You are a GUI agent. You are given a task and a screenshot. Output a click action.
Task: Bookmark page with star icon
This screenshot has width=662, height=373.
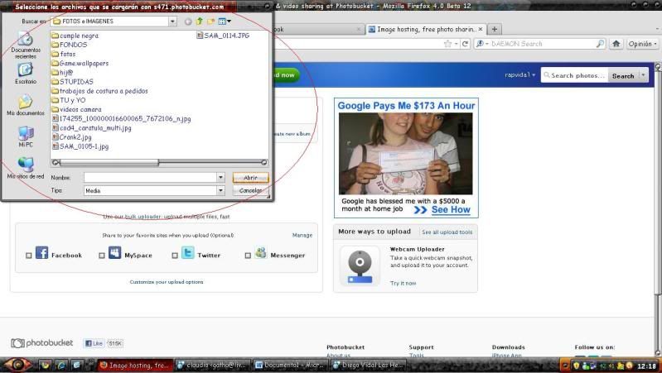pyautogui.click(x=447, y=44)
